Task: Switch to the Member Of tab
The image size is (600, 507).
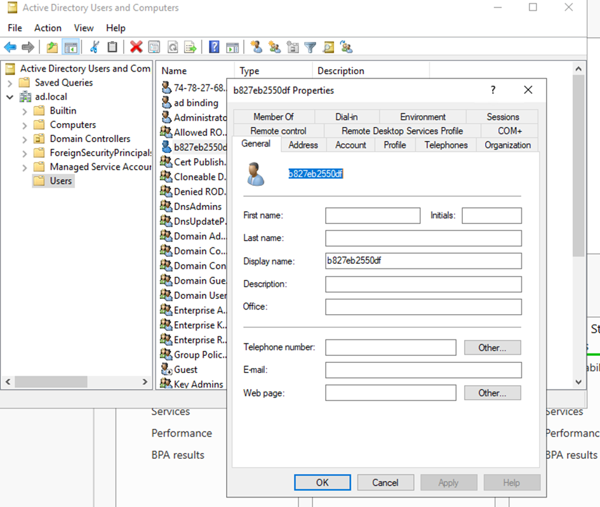Action: [273, 117]
